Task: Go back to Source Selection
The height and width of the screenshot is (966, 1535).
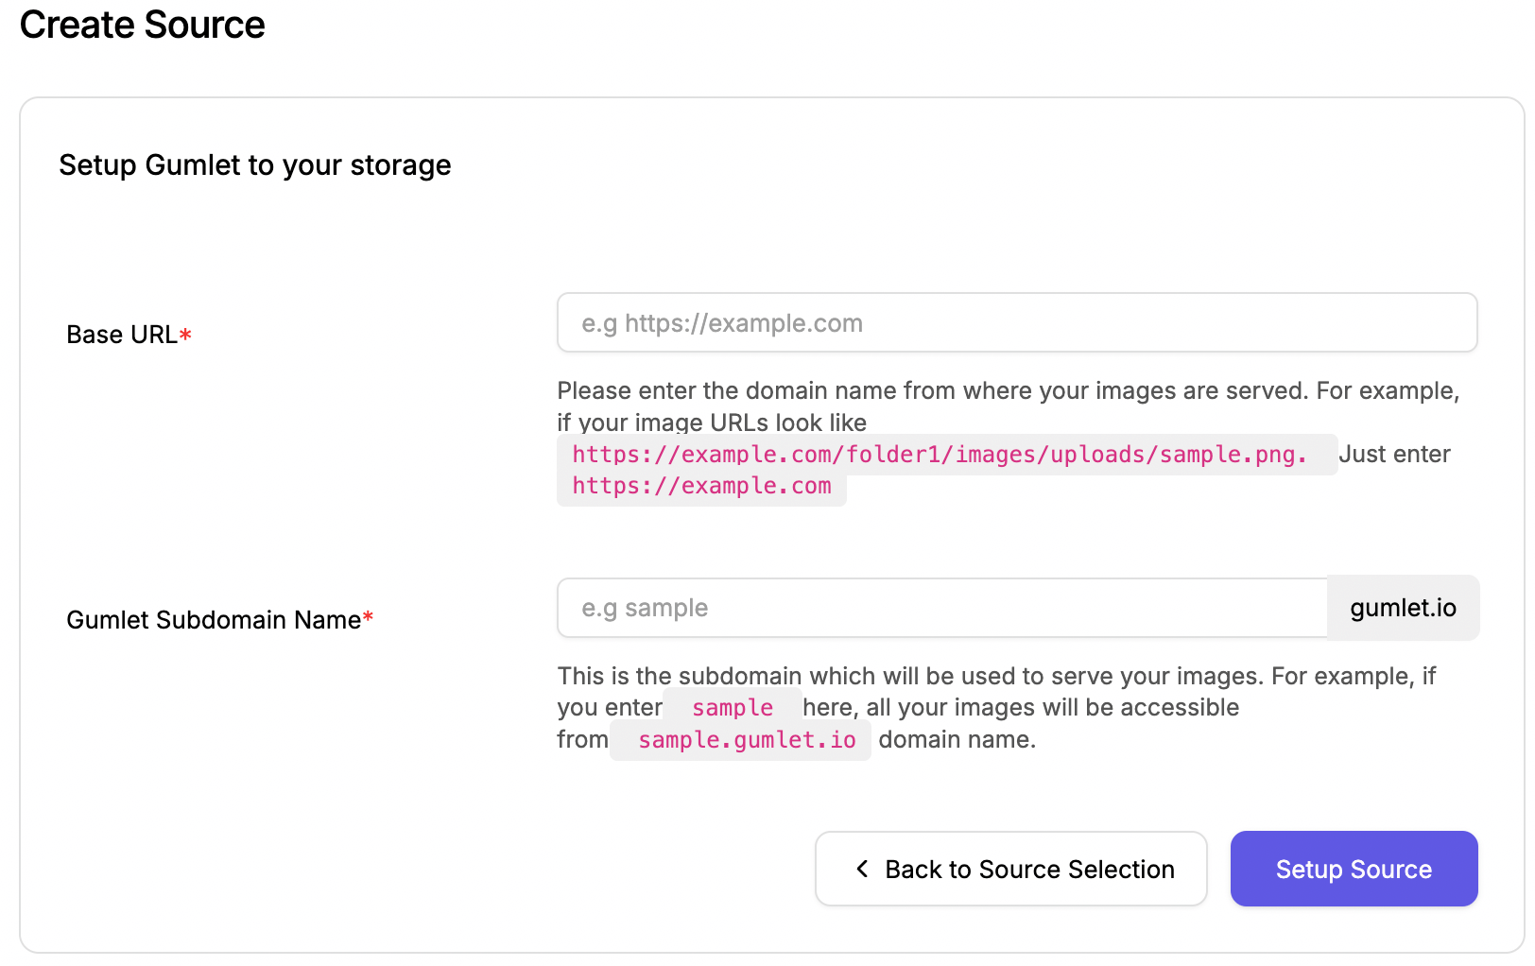Action: (1011, 869)
